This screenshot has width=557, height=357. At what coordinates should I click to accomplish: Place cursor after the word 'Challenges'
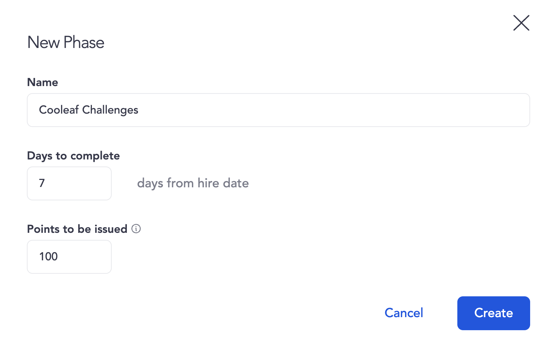139,110
